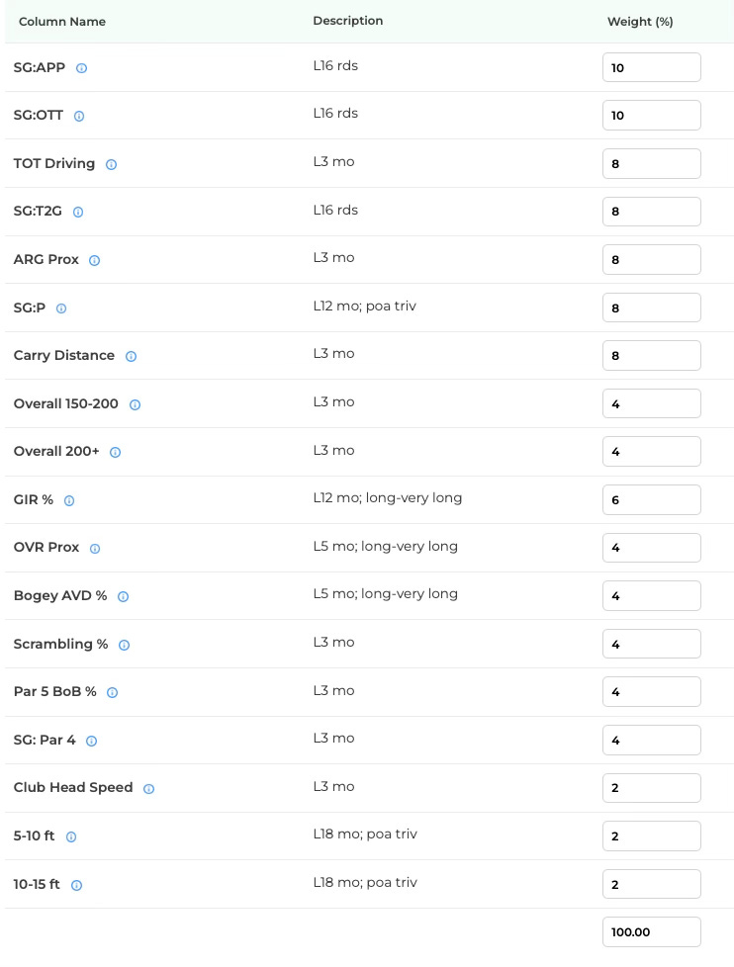Click the info icon next to 10-15 ft

[76, 885]
